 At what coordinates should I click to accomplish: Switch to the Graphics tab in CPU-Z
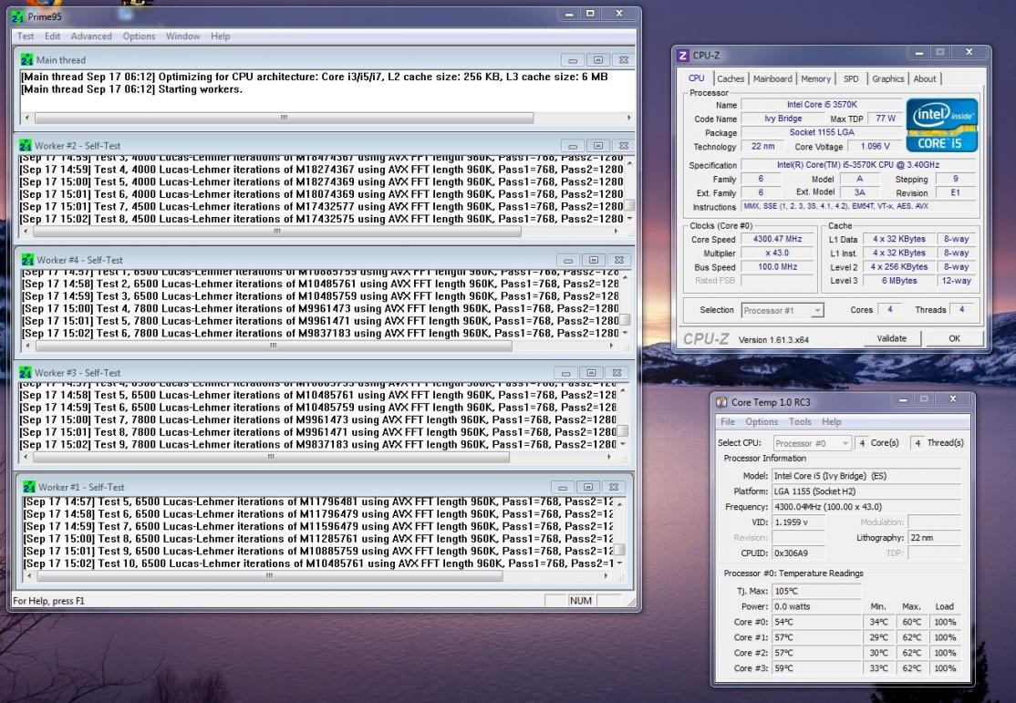point(887,78)
